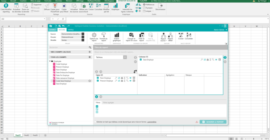Image resolution: width=270 pixels, height=140 pixels.
Task: Open Report source dropdown
Action: 163,37
